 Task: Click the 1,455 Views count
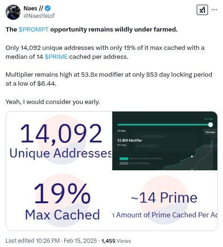point(116,241)
